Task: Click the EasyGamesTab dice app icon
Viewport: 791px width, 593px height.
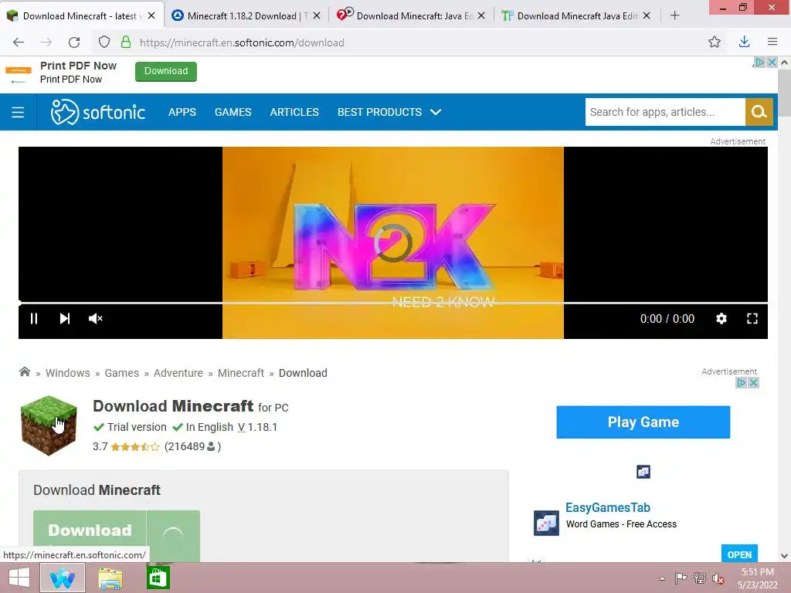Action: [x=546, y=523]
